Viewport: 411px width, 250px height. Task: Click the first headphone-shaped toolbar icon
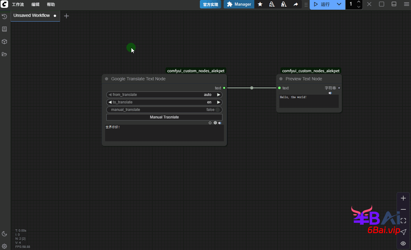[x=272, y=4]
